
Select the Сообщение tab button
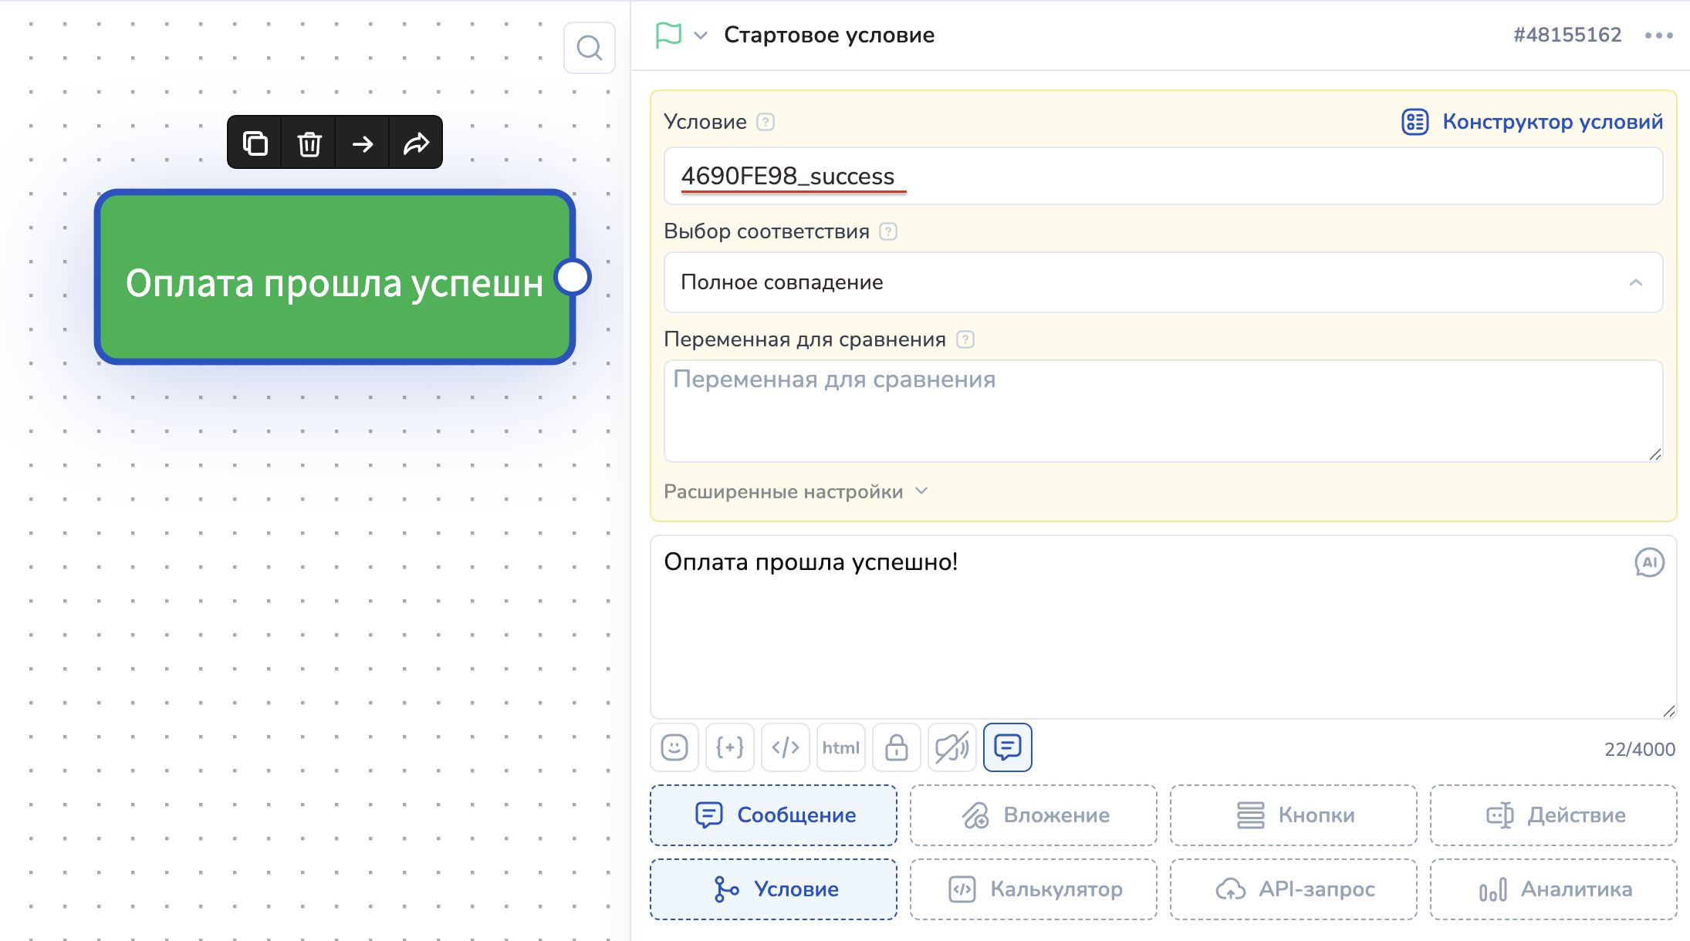pyautogui.click(x=773, y=815)
